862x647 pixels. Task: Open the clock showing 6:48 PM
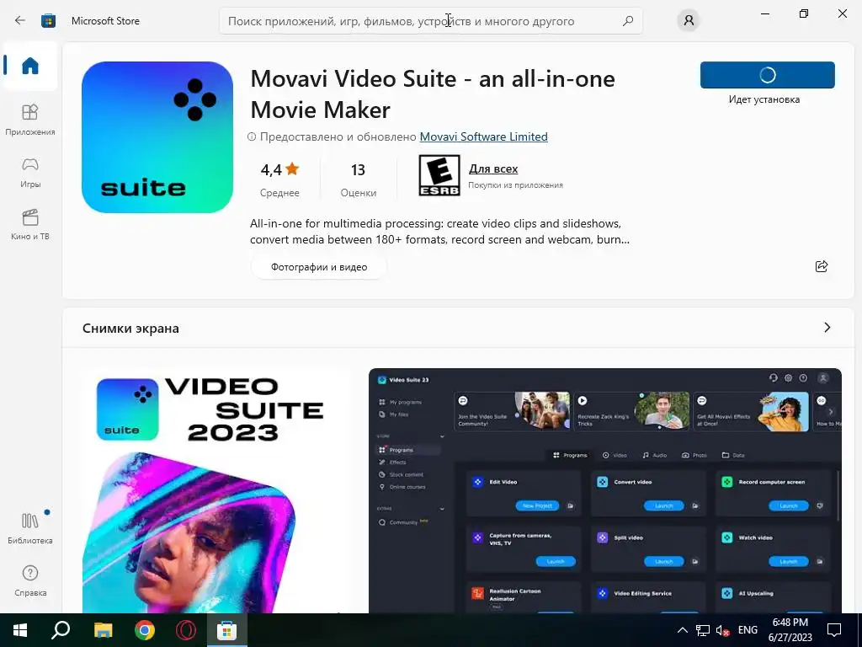790,630
